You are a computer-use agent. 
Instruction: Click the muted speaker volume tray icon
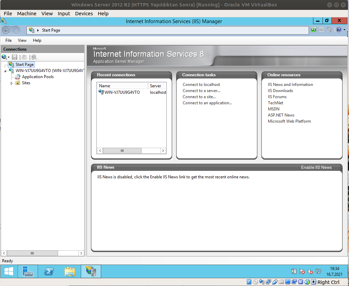pos(310,271)
